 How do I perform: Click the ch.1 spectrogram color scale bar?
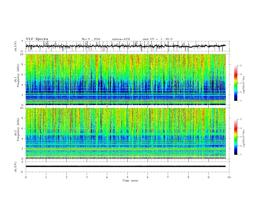(x=236, y=83)
